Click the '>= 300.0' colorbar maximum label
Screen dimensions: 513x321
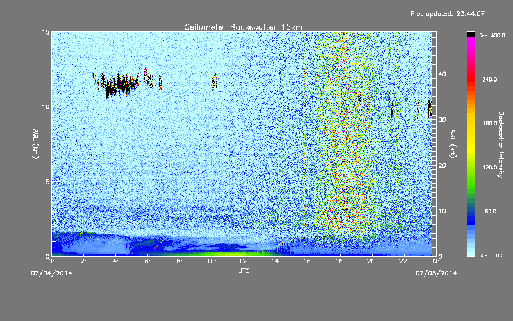pyautogui.click(x=492, y=35)
